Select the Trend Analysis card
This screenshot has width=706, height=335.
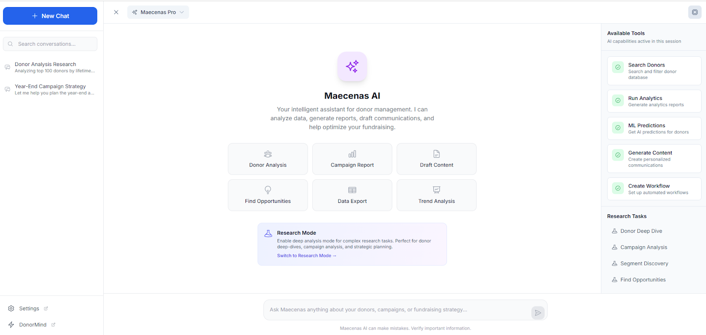pos(436,195)
